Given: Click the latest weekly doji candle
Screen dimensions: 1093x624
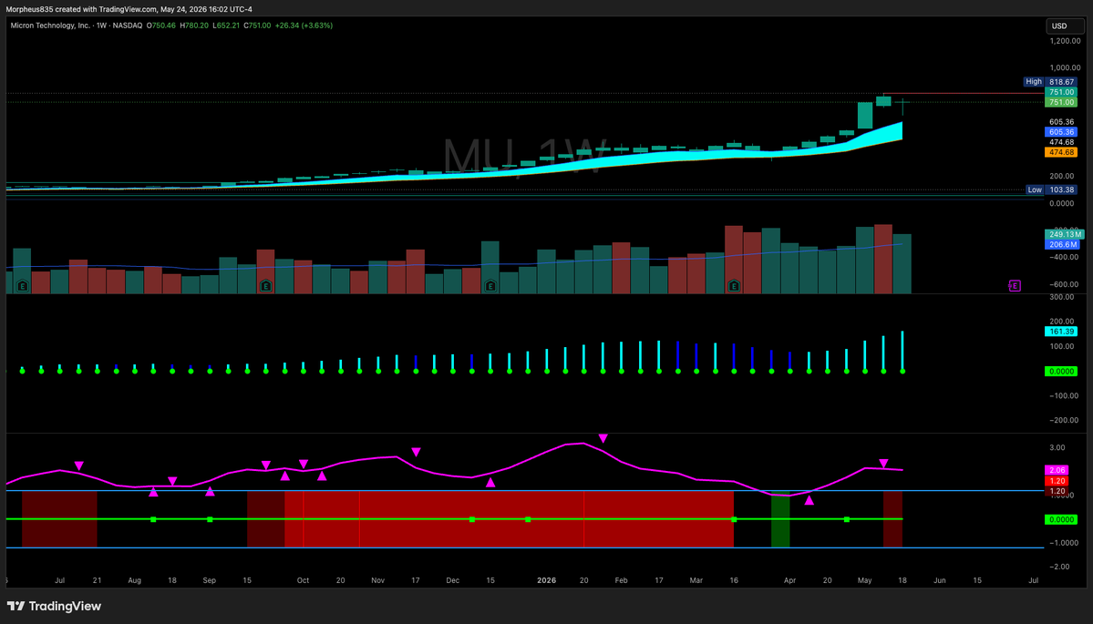Looking at the screenshot, I should point(902,103).
